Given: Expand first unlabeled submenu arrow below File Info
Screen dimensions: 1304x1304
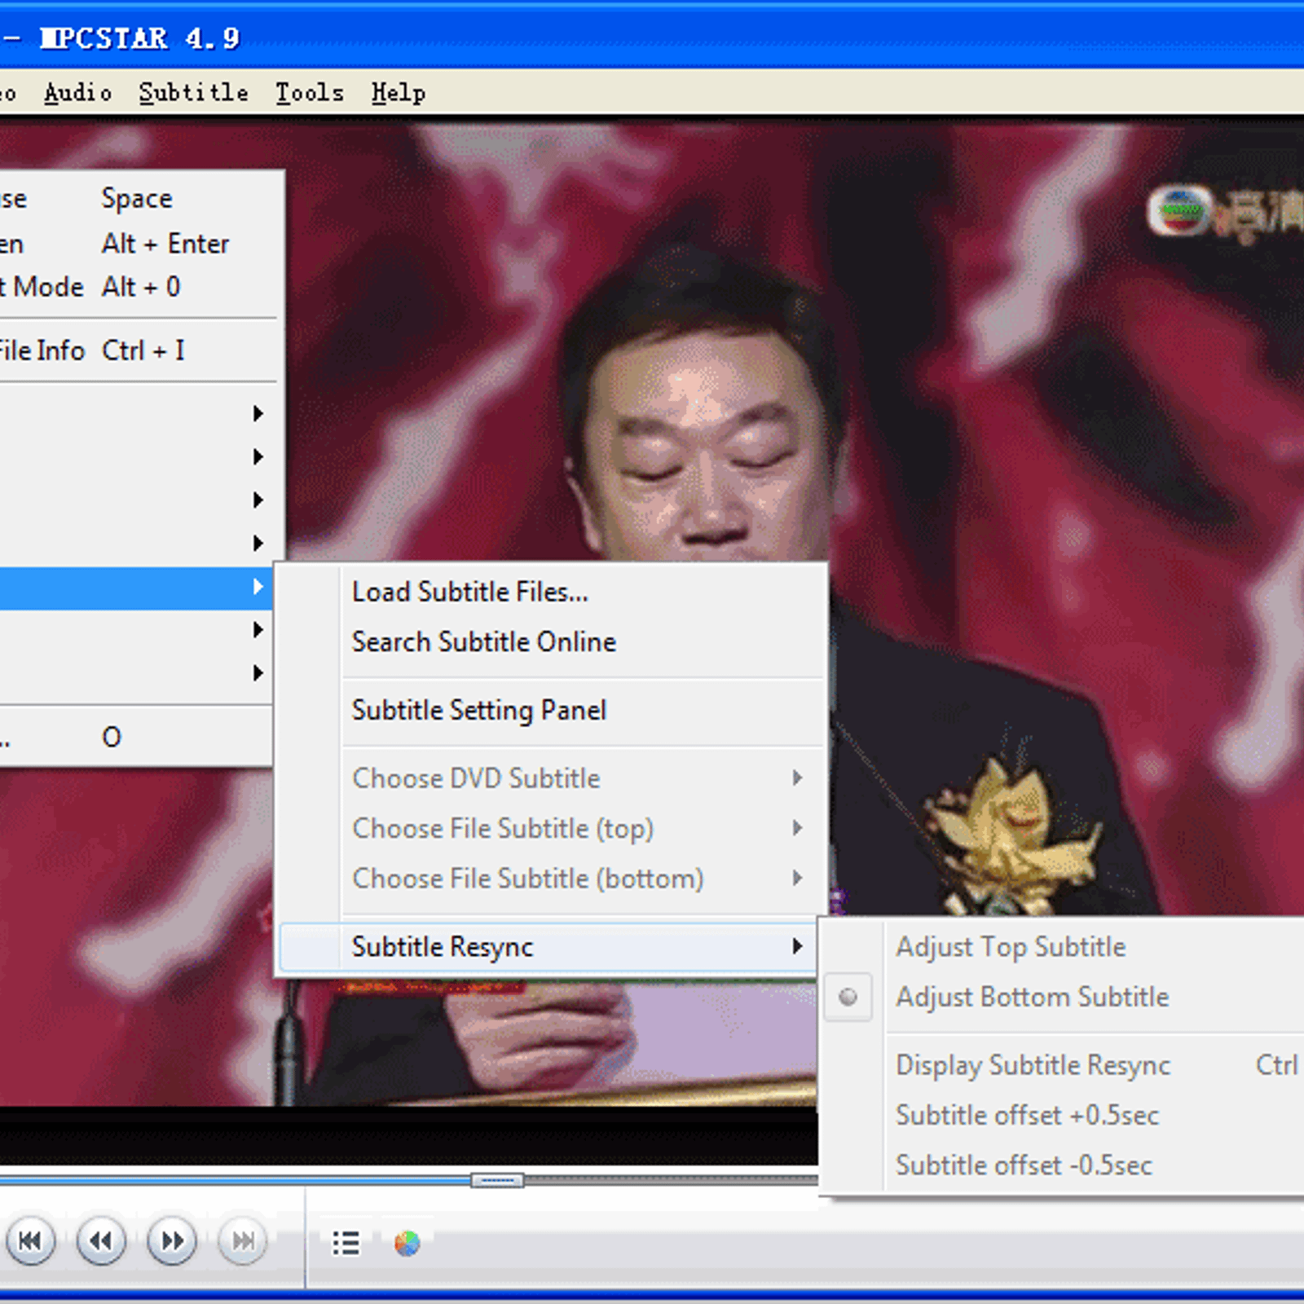Looking at the screenshot, I should pyautogui.click(x=258, y=414).
